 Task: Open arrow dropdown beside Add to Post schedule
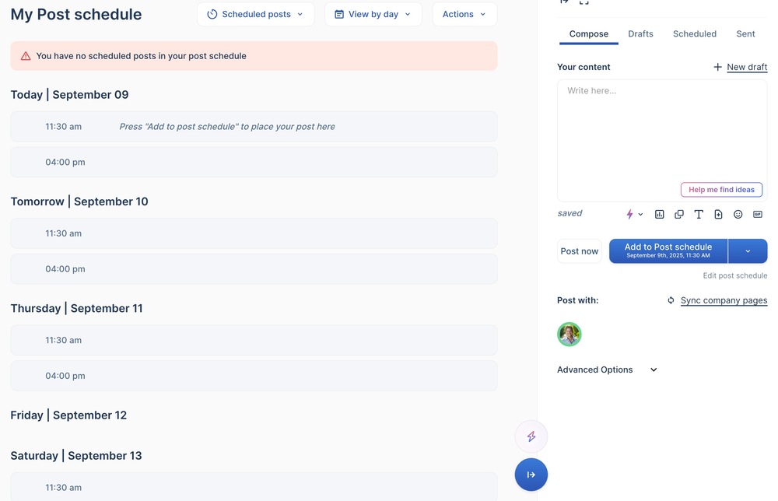748,251
